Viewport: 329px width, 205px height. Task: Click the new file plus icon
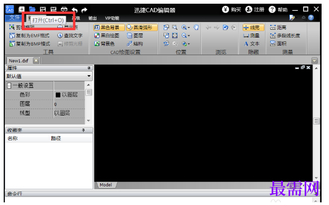(x=22, y=9)
